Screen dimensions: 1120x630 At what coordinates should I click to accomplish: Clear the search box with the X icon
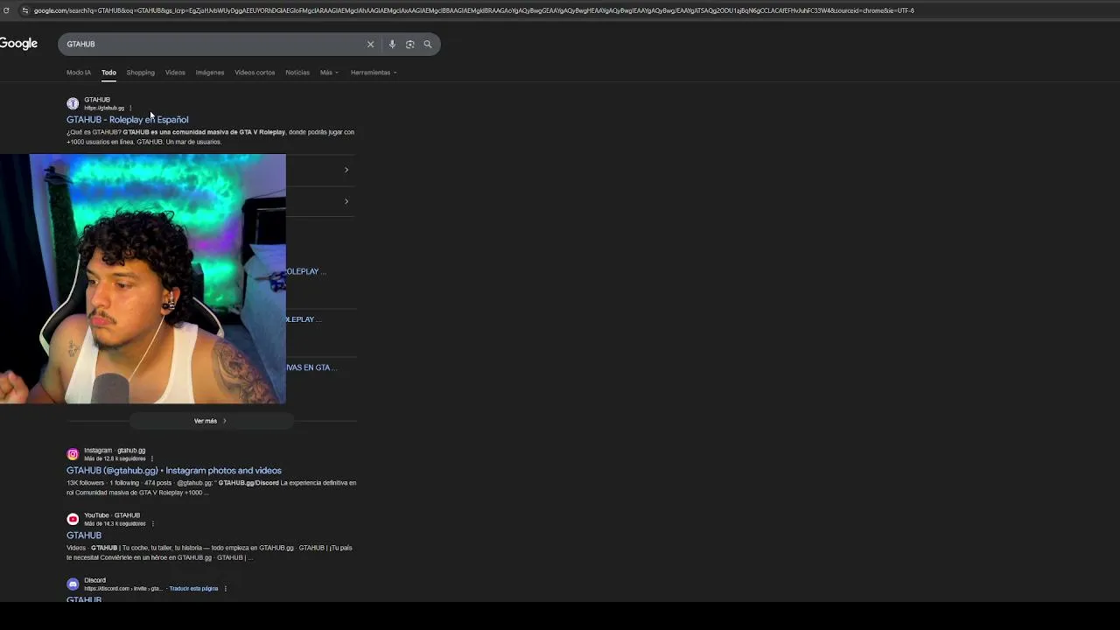click(370, 44)
